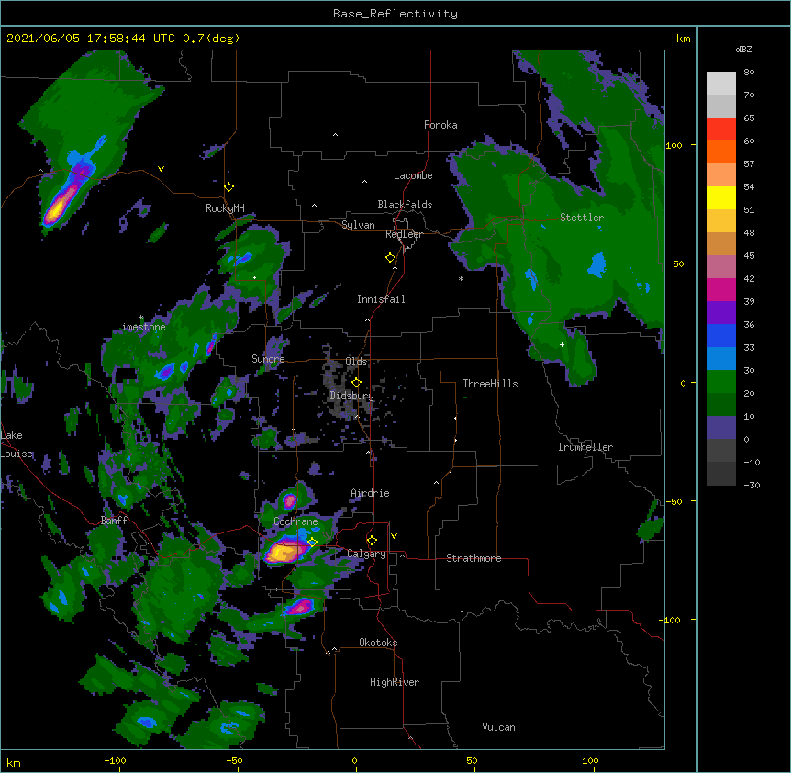Click the Vulcan town label
Viewport: 791px width, 773px height.
pyautogui.click(x=498, y=727)
